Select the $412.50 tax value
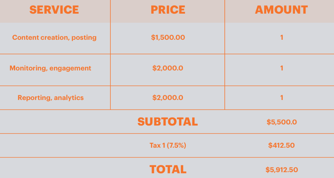 pos(281,145)
